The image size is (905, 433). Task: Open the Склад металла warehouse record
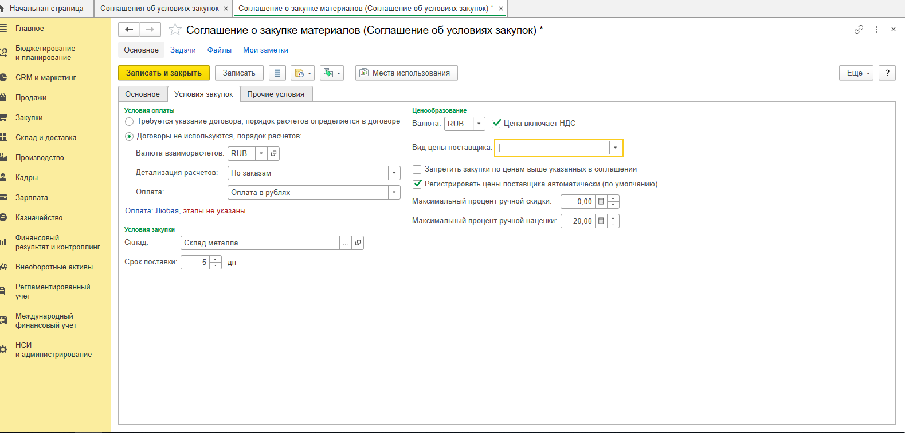358,243
